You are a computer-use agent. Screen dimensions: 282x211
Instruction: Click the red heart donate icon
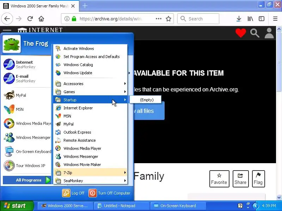tap(241, 33)
